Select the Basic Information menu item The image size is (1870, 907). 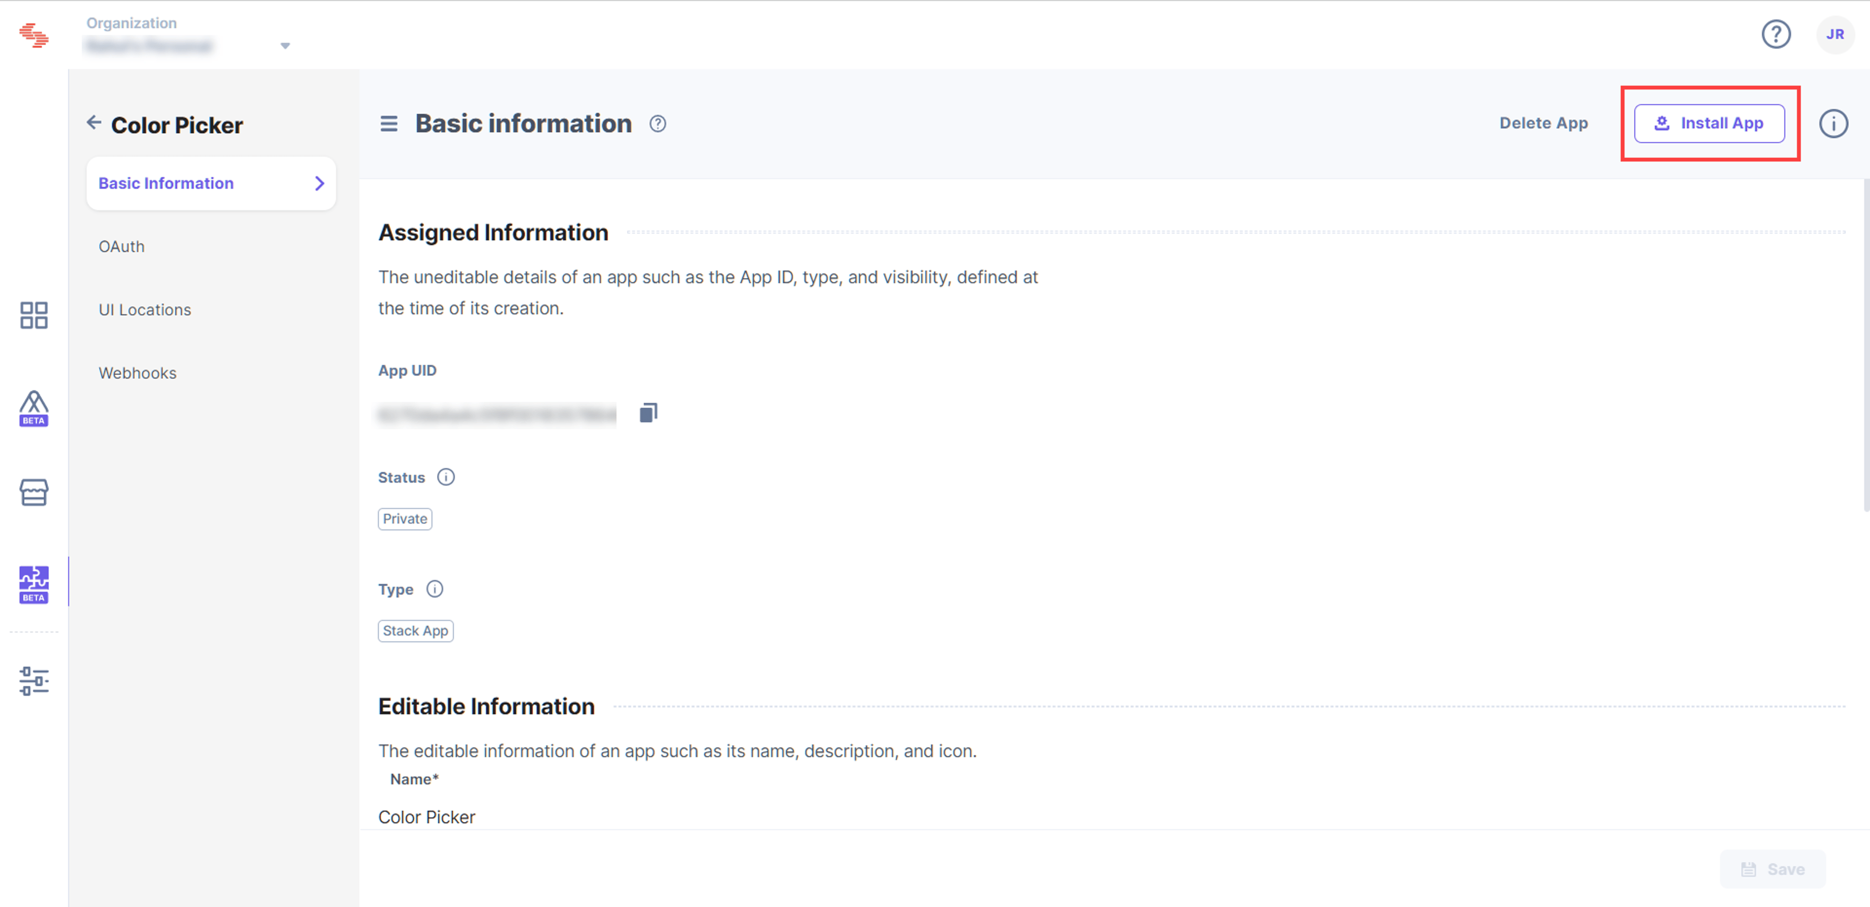point(210,183)
